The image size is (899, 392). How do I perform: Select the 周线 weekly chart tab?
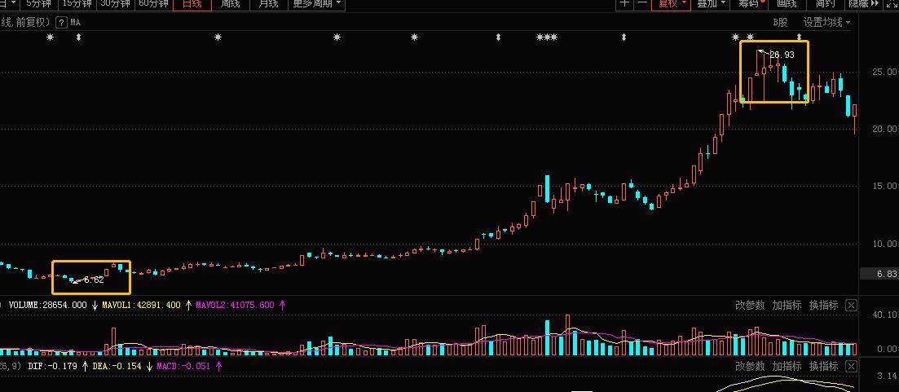[230, 3]
